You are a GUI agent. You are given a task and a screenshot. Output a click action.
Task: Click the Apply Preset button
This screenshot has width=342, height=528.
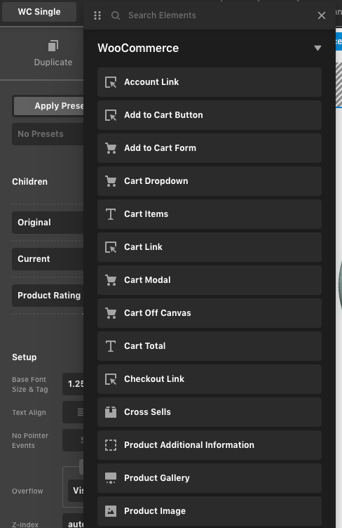tap(48, 106)
